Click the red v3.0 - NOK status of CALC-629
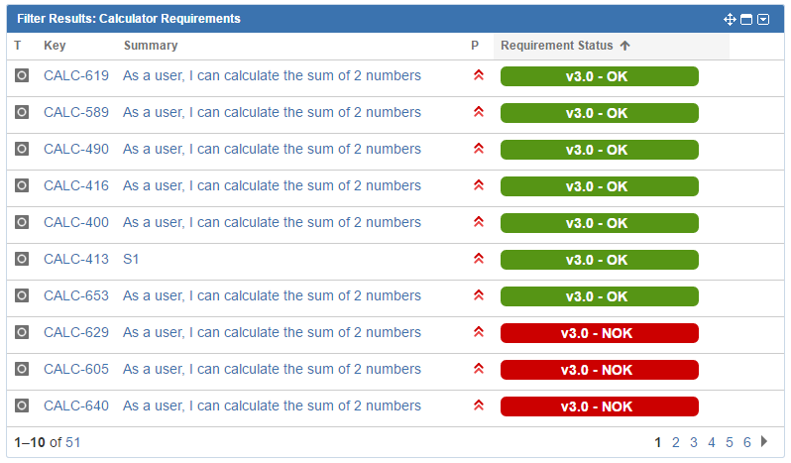 click(600, 333)
